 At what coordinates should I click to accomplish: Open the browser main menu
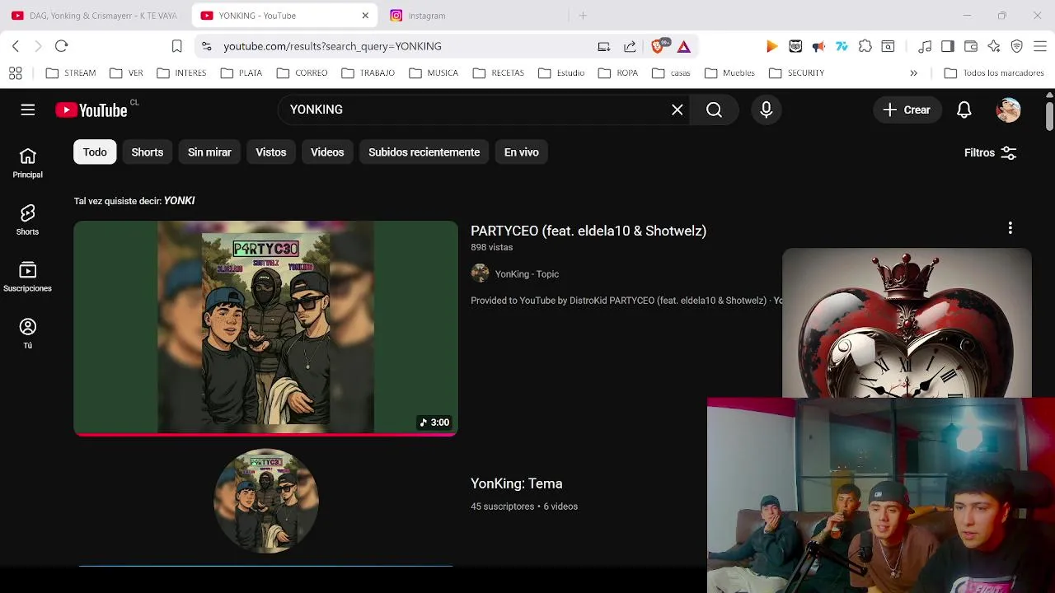tap(1040, 46)
